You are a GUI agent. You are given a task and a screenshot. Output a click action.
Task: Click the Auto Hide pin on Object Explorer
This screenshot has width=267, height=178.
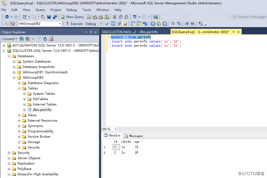pyautogui.click(x=91, y=32)
